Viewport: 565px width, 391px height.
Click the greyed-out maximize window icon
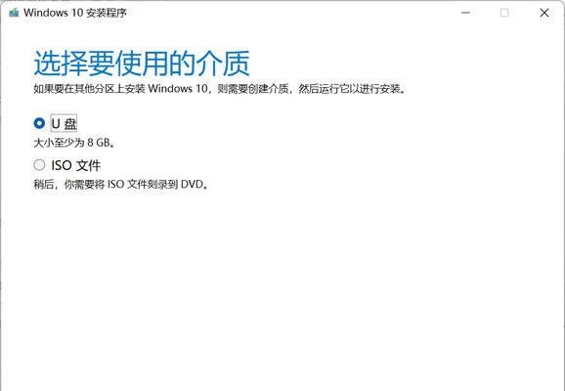pos(504,13)
